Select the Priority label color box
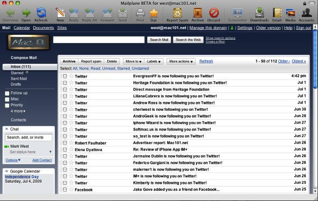Viewport: 318px width, 201px height. pyautogui.click(x=7, y=105)
